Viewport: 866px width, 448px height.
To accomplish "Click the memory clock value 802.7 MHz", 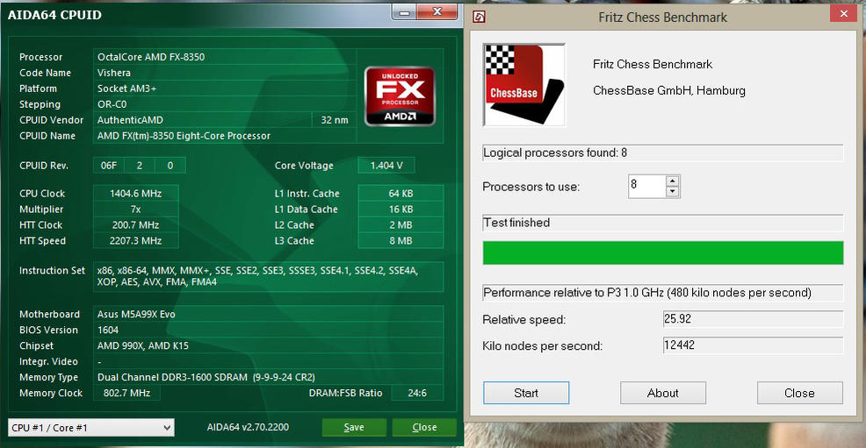I will [126, 393].
